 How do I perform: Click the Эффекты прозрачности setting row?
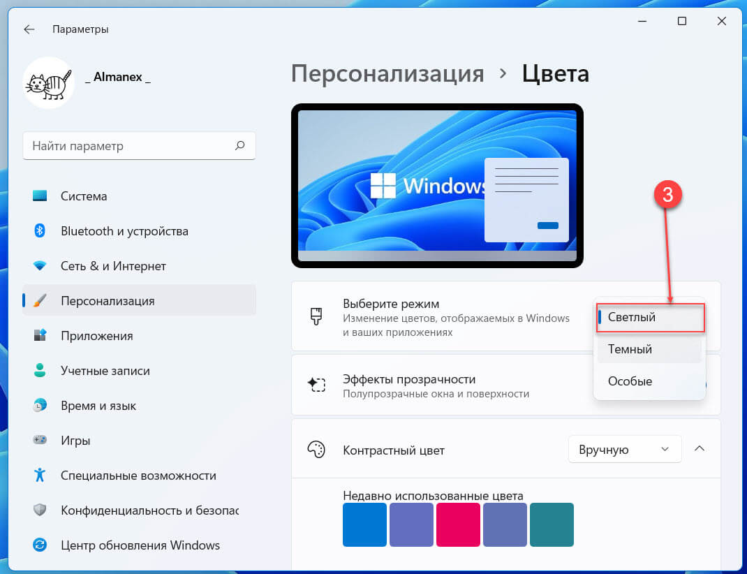[x=506, y=385]
